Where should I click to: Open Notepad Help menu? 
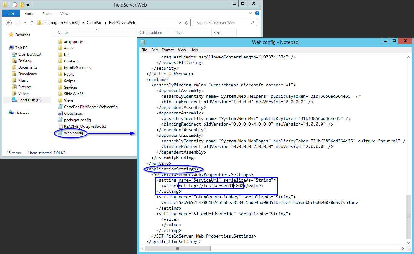coord(194,50)
